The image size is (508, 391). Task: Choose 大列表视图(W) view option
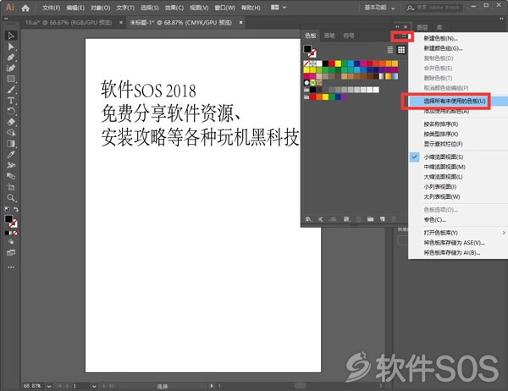442,197
